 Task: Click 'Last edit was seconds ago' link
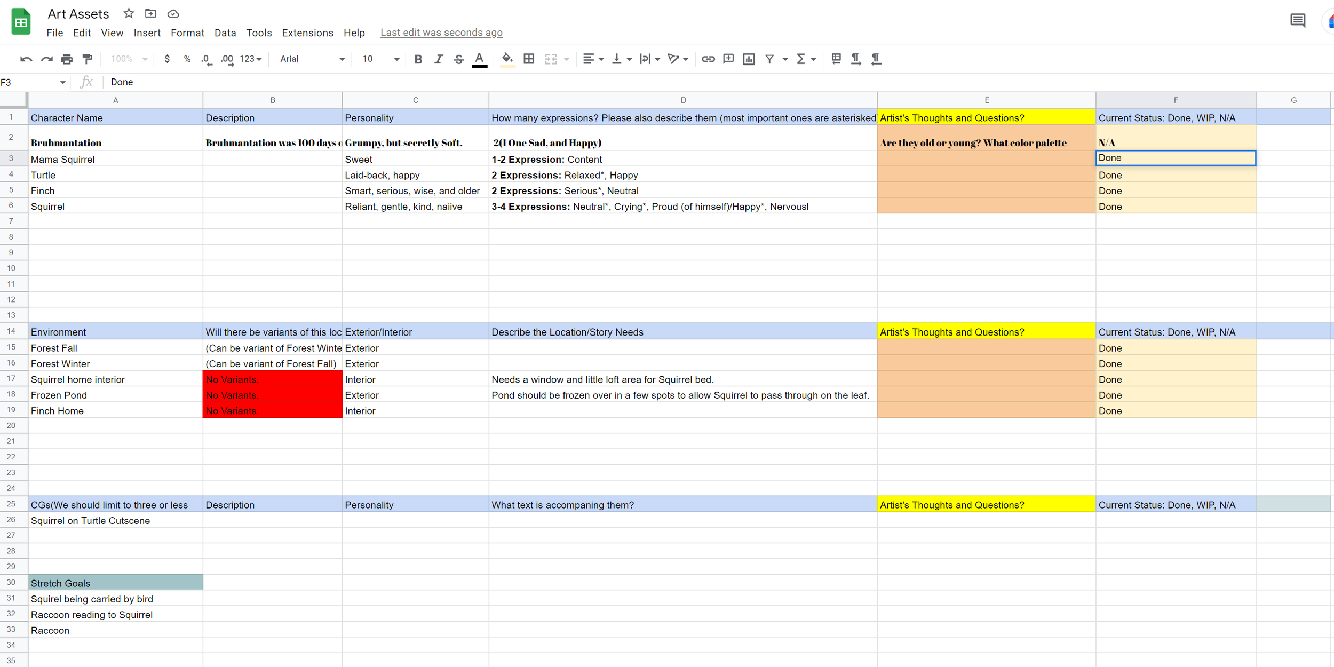click(441, 33)
